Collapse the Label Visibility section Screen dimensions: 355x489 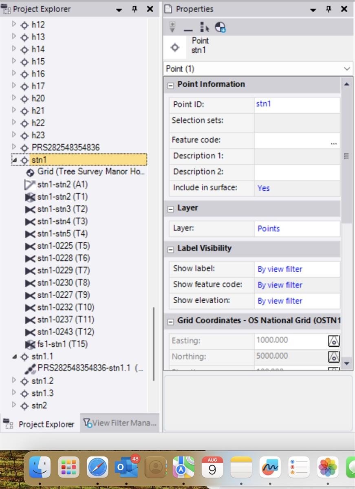click(171, 249)
